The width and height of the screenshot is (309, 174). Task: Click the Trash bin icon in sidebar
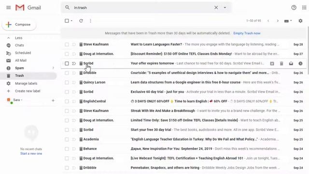point(8,76)
